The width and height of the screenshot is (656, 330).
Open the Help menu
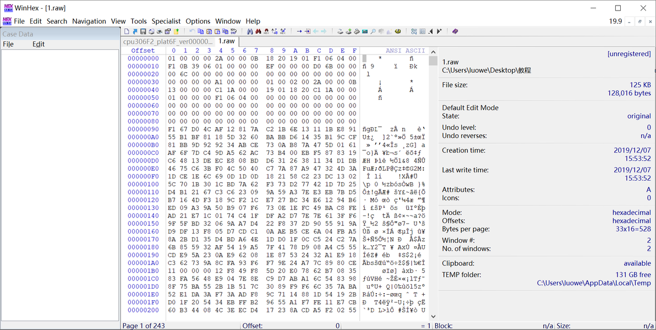253,21
